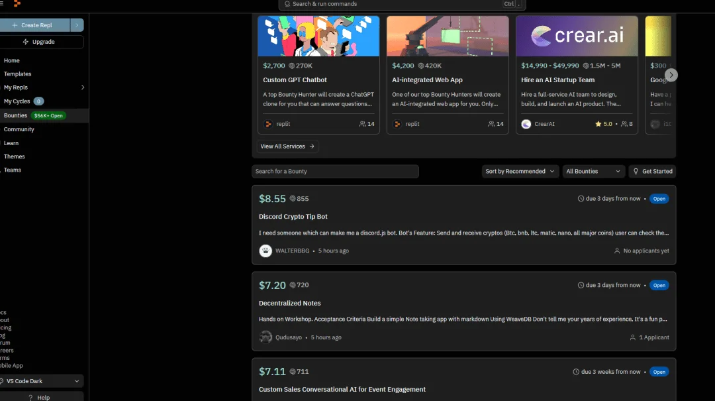
Task: Click Open badge on Decentralized Notes bounty
Action: 659,286
